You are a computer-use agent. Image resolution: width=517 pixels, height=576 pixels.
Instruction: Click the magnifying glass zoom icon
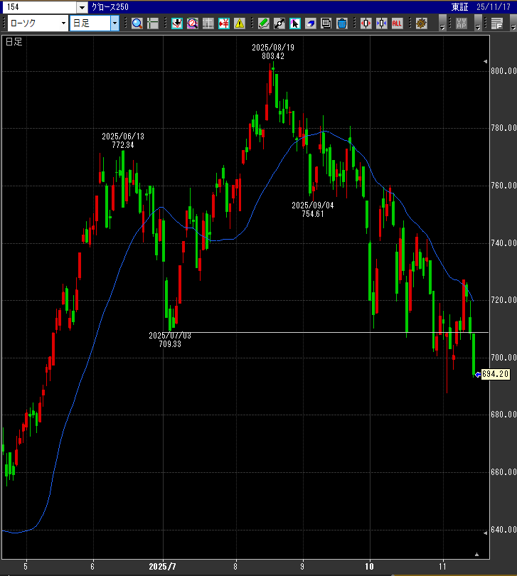[x=137, y=23]
